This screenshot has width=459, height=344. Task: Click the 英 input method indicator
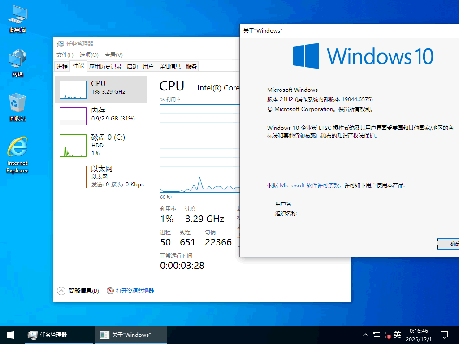pos(397,335)
